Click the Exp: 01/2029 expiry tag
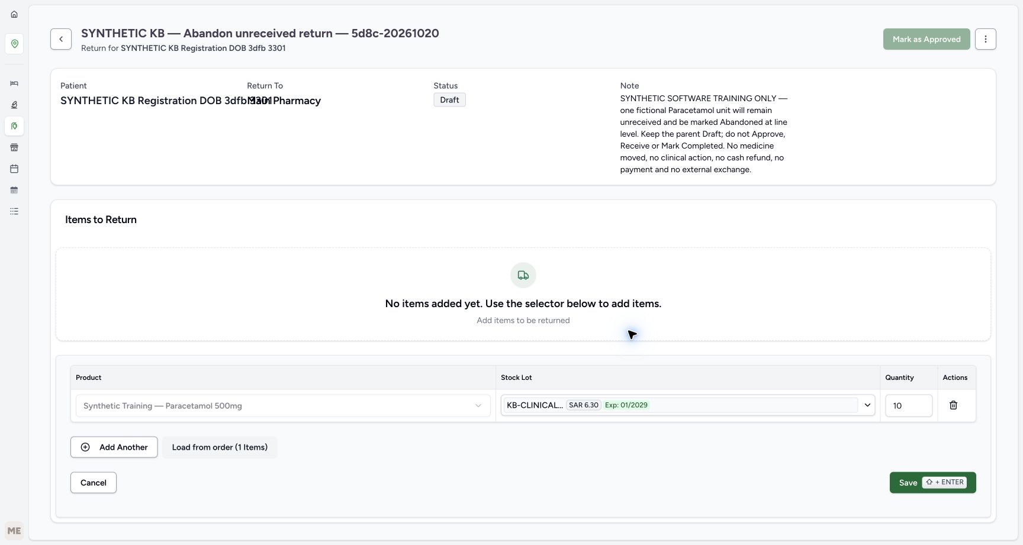Screen dimensions: 1023x545 (626, 405)
